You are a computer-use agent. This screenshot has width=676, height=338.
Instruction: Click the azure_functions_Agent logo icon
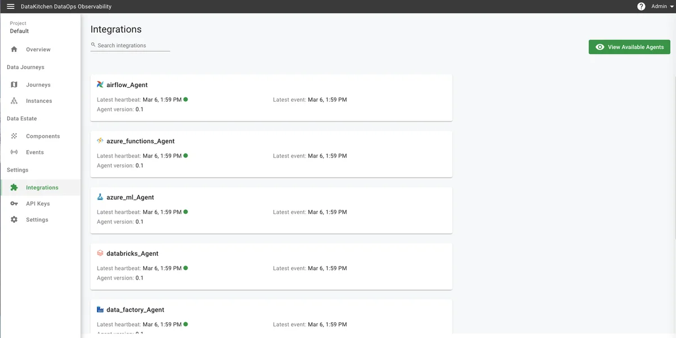click(100, 141)
